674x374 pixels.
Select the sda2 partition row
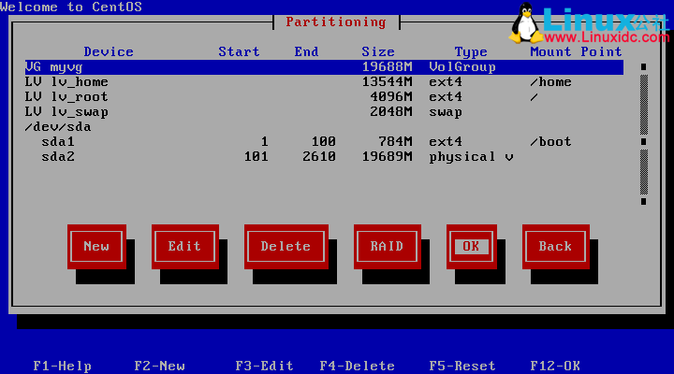[324, 157]
